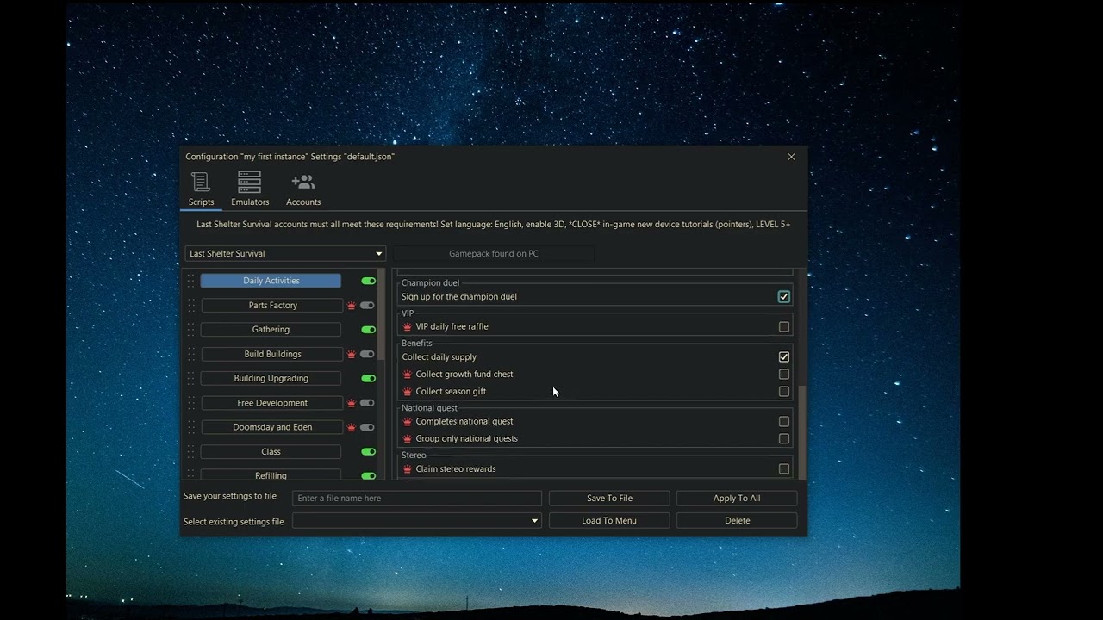Open the Accounts tab
Image resolution: width=1103 pixels, height=620 pixels.
(x=303, y=189)
